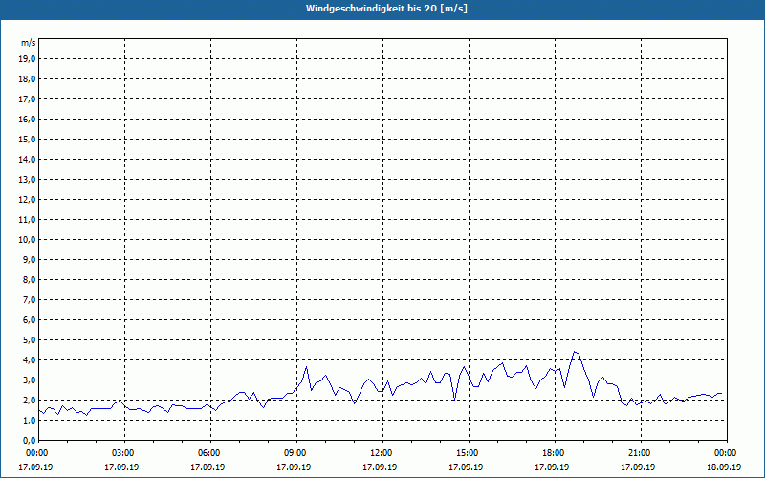Select the "13,0" y-axis value
The image size is (765, 478).
click(x=28, y=180)
